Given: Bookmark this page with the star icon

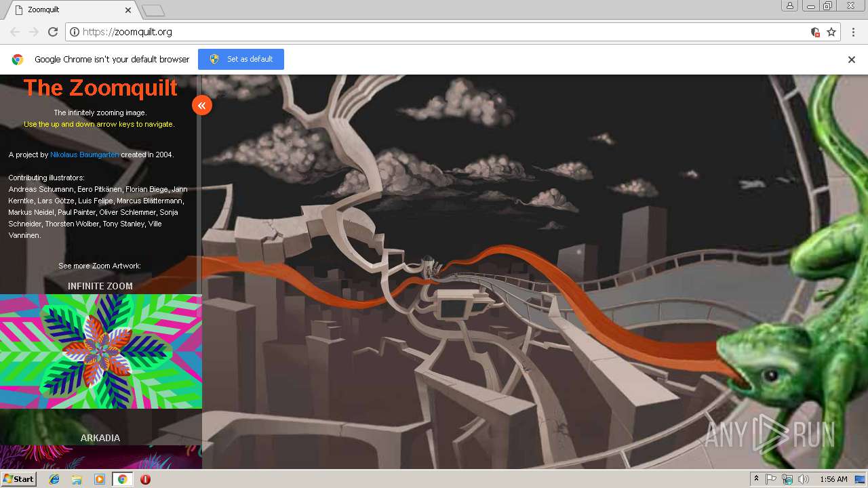Looking at the screenshot, I should point(831,32).
